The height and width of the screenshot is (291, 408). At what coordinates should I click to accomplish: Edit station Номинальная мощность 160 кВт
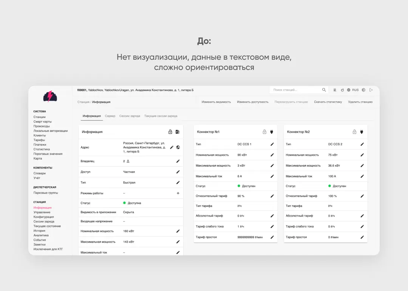tap(178, 231)
